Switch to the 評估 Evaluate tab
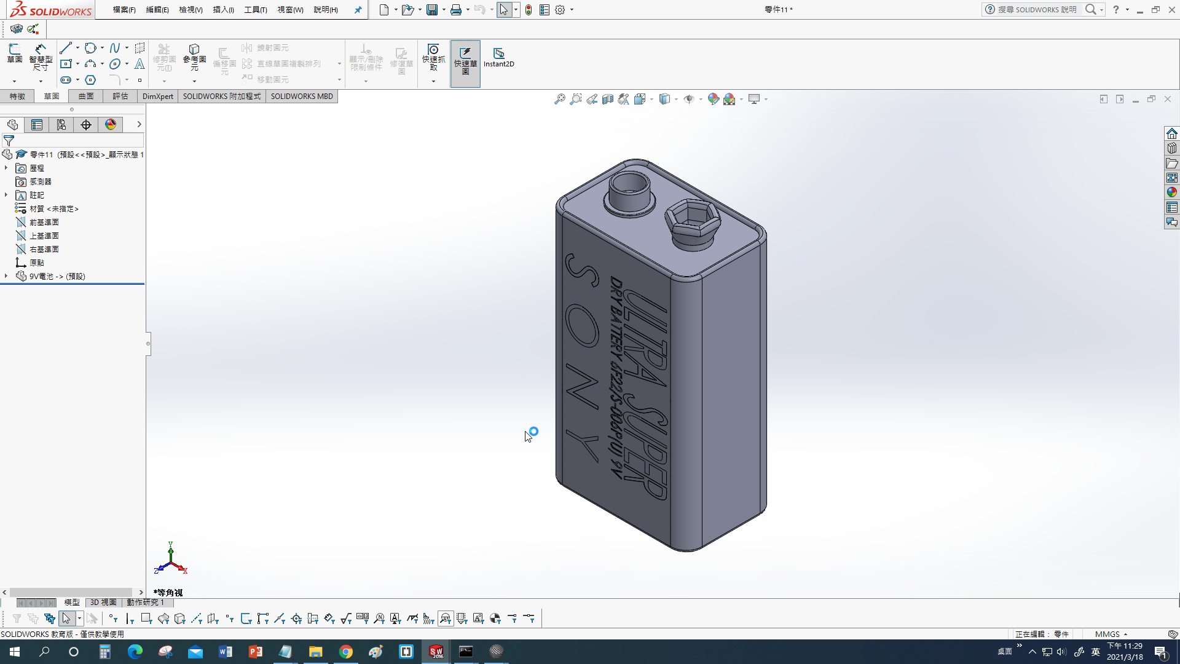Image resolution: width=1180 pixels, height=664 pixels. (120, 97)
